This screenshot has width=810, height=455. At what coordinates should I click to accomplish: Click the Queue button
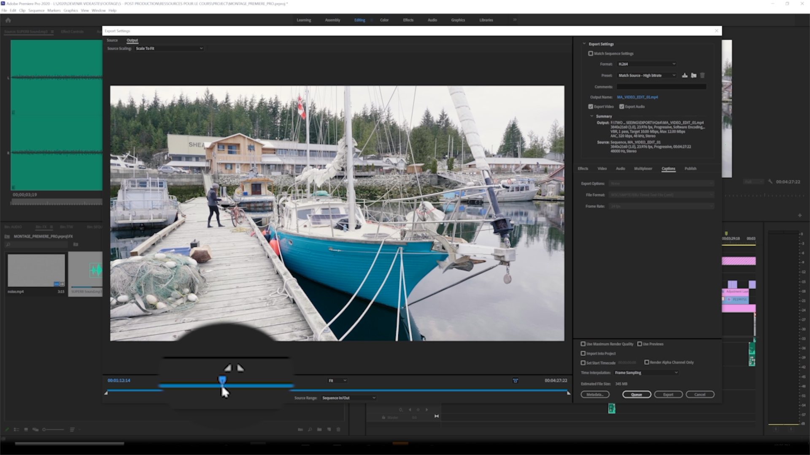(x=636, y=394)
